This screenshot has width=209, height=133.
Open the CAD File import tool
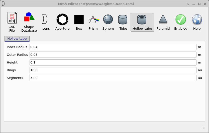pyautogui.click(x=12, y=22)
